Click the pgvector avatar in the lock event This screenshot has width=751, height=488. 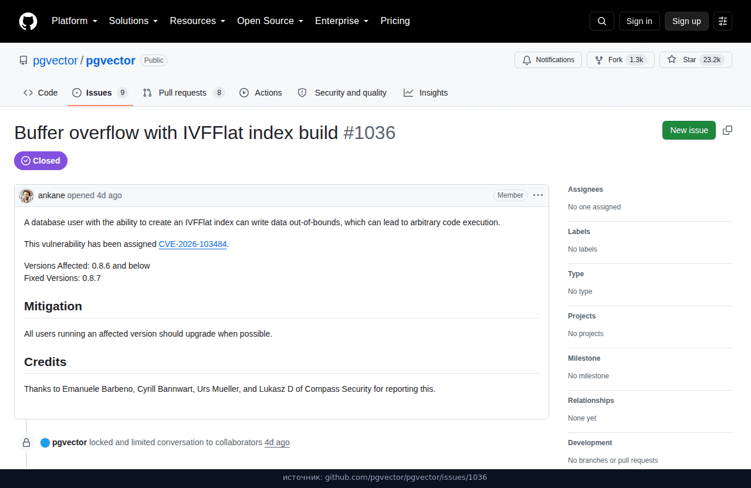pyautogui.click(x=45, y=443)
